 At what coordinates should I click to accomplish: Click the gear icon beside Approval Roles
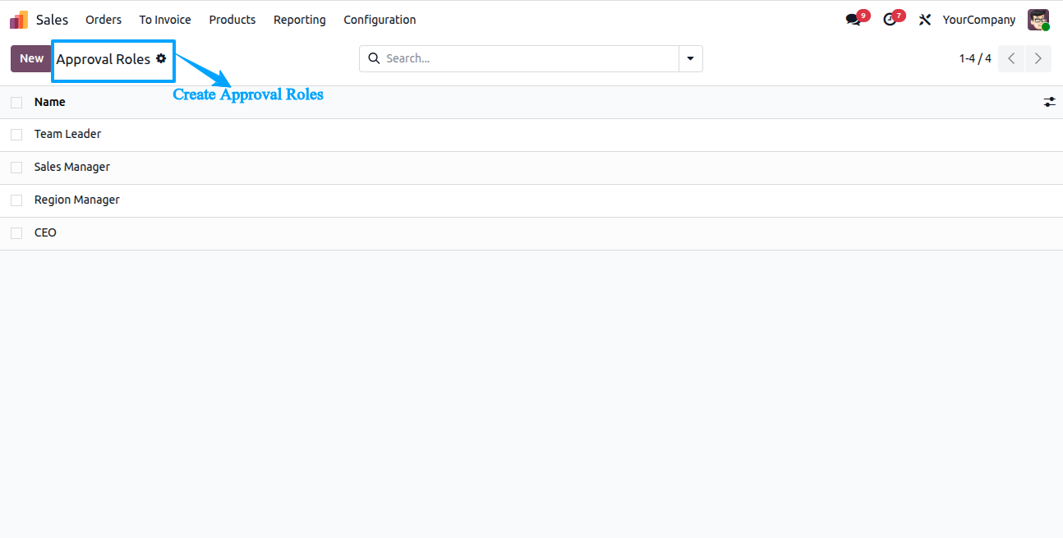pyautogui.click(x=161, y=58)
